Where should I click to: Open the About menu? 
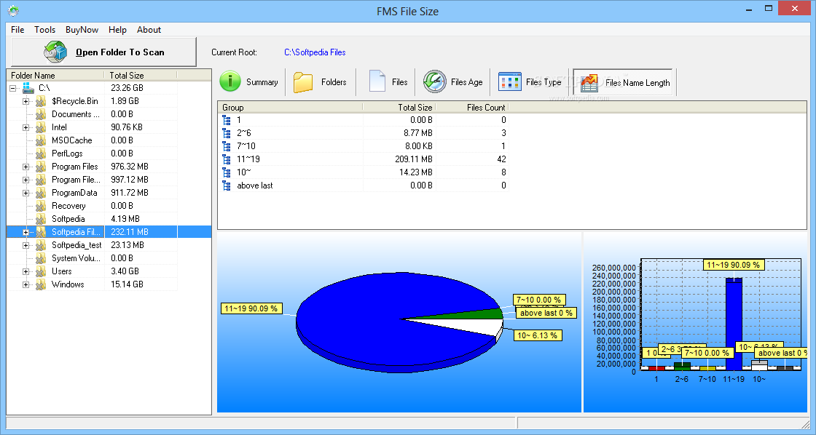tap(149, 30)
